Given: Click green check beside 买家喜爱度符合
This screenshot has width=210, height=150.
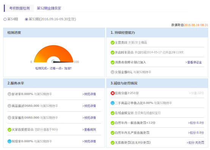Looking at the screenshot, I should [x=9, y=130].
